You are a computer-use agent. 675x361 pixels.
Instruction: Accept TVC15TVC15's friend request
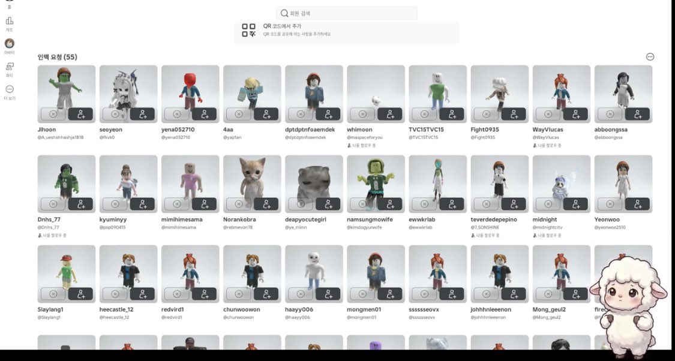pyautogui.click(x=452, y=114)
